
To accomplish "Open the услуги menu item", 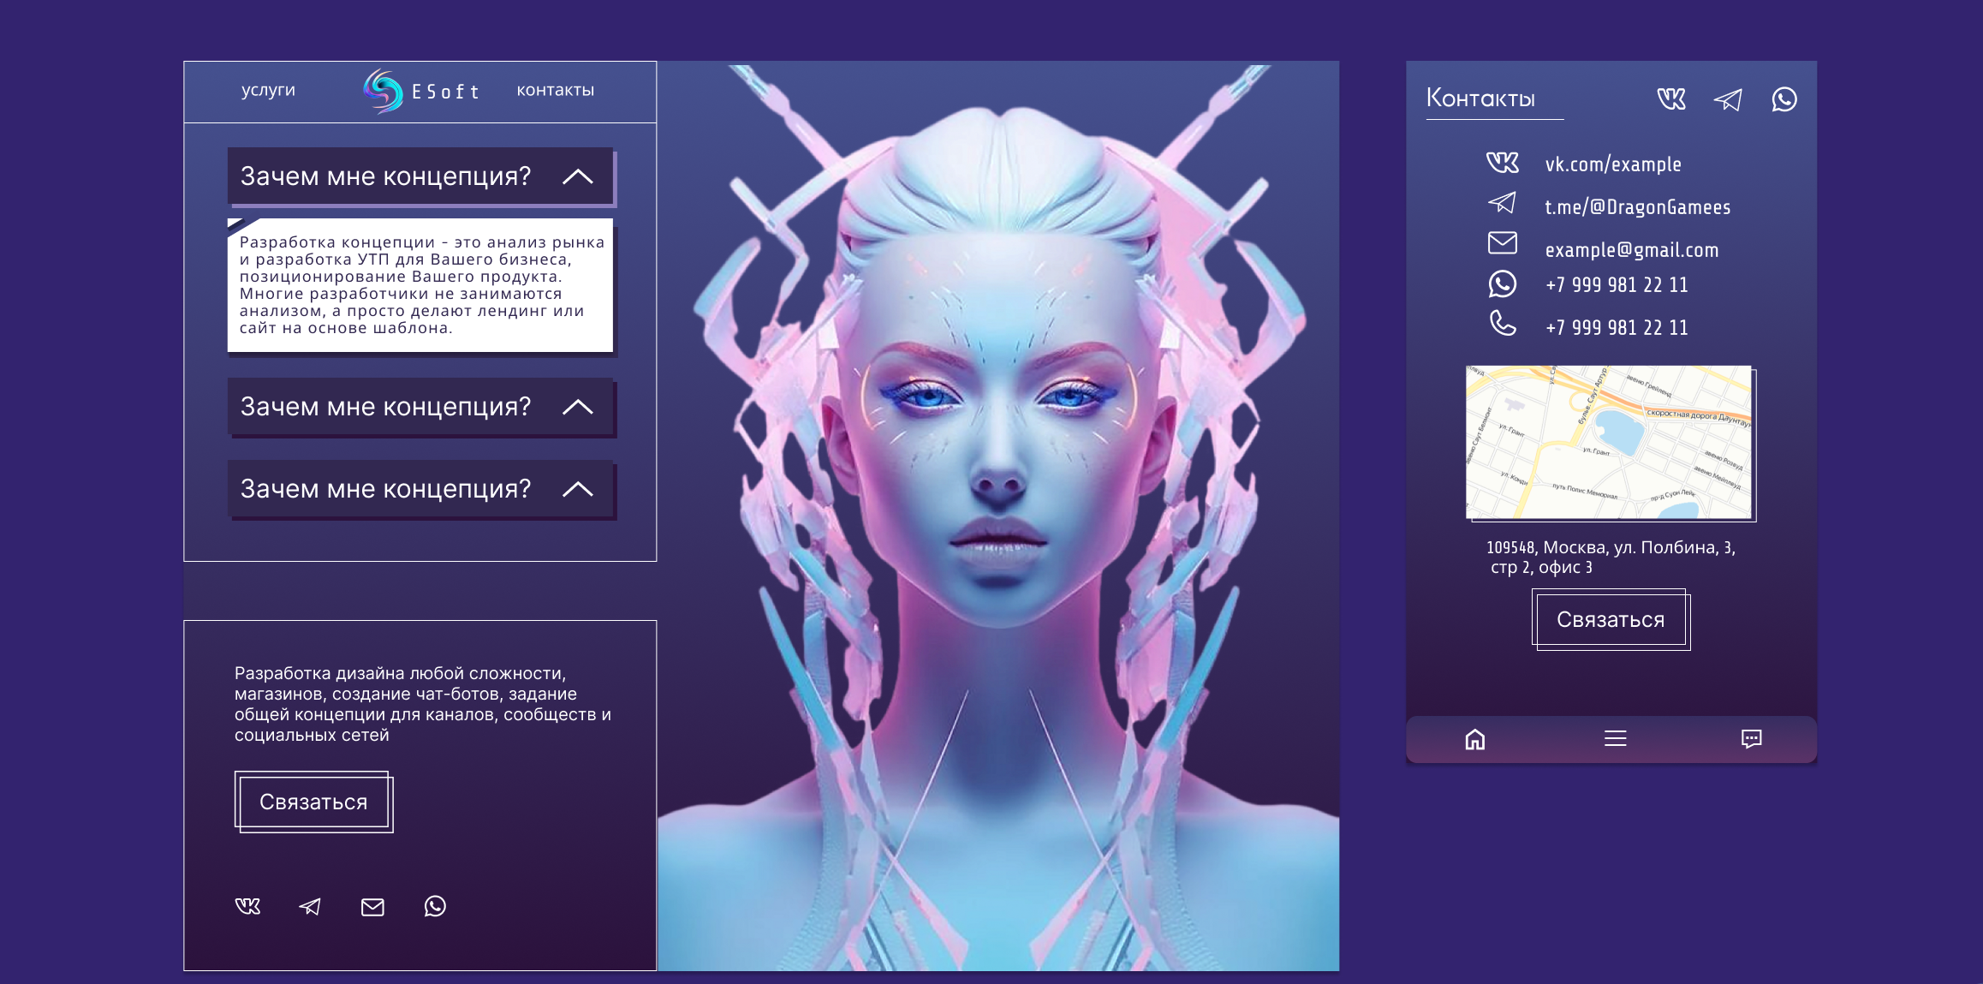I will coord(268,90).
